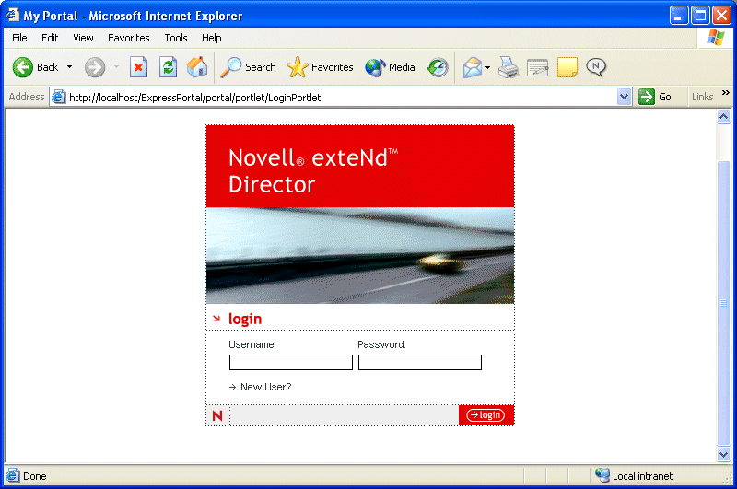The image size is (737, 489).
Task: Close the Internet Explorer window
Action: [x=721, y=16]
